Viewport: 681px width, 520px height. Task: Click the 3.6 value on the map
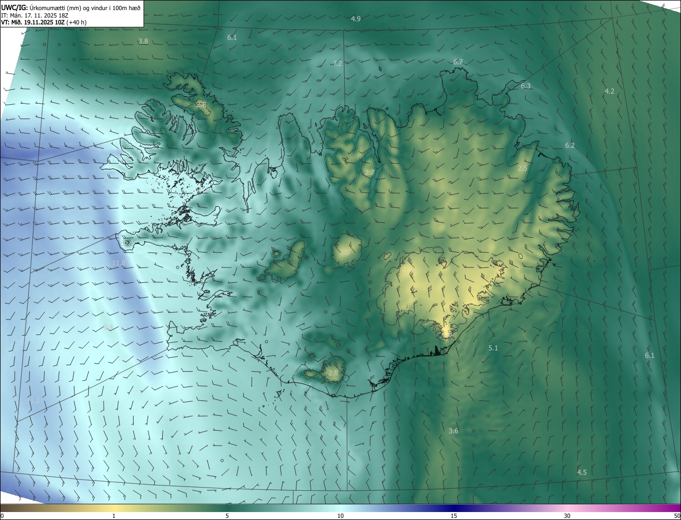pos(453,431)
